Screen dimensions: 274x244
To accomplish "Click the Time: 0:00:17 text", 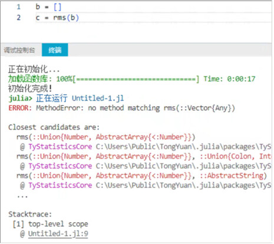I will click(x=229, y=79).
